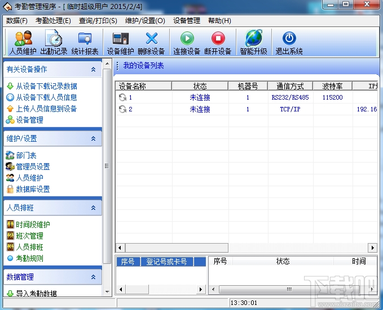Click the 时间段维护 number 1 icon
This screenshot has height=310, width=383.
click(10, 224)
